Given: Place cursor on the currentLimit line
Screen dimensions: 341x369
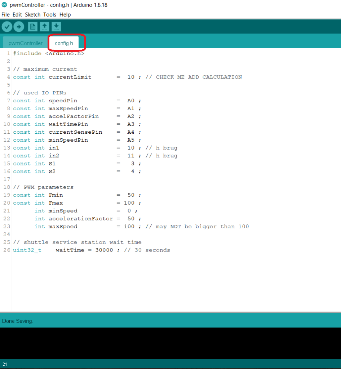Looking at the screenshot, I should pos(70,77).
